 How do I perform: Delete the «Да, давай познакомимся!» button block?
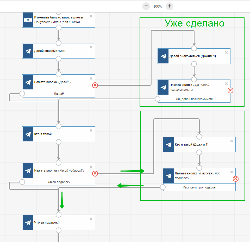(226, 84)
